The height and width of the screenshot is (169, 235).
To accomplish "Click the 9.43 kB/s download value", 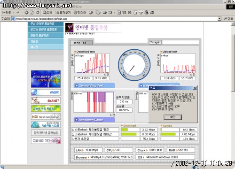I will 101,78.
